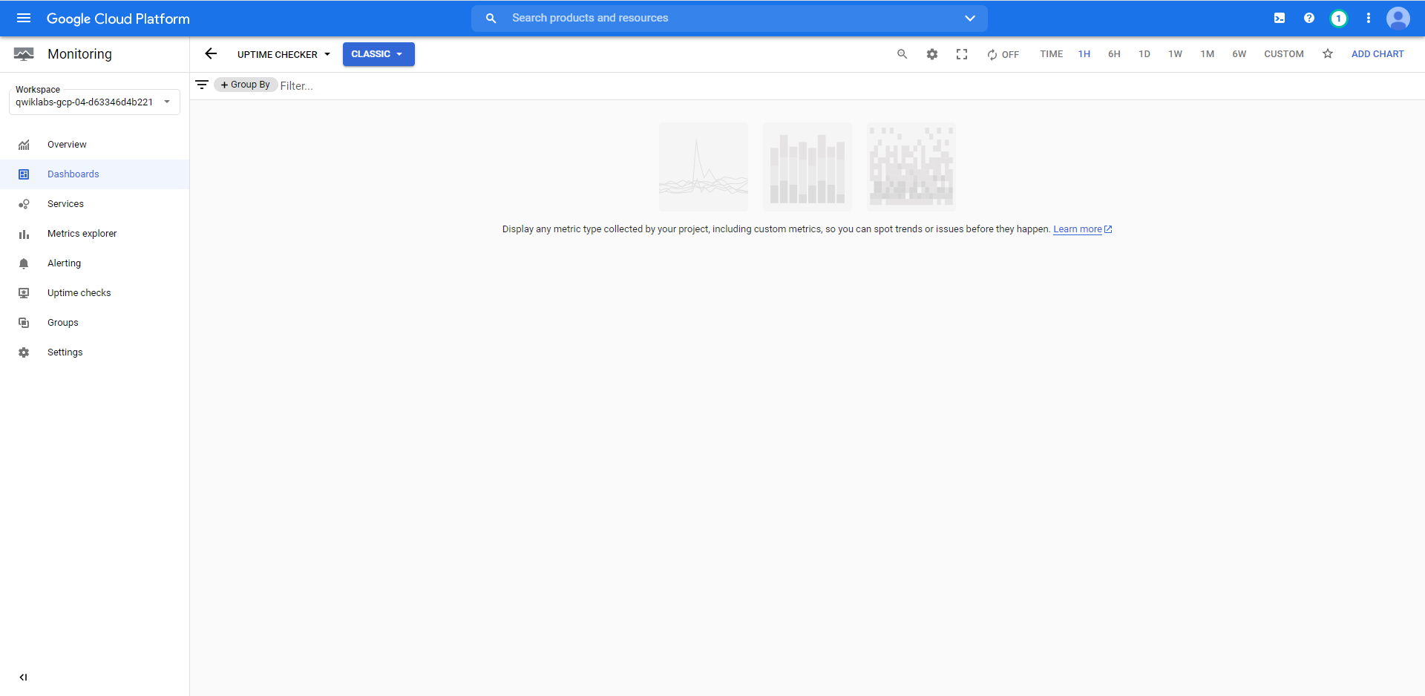Click the Google Cloud Platform logo text
Viewport: 1425px width, 696px height.
pos(118,19)
